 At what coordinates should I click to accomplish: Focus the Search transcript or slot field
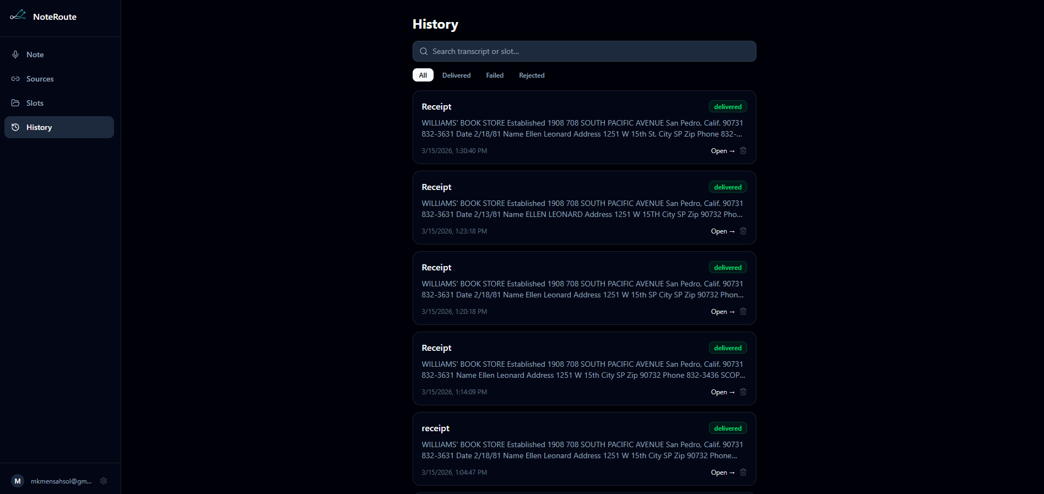point(584,51)
